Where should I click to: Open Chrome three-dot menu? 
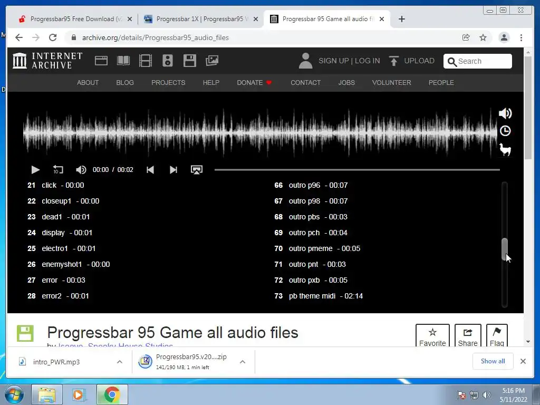click(x=522, y=37)
